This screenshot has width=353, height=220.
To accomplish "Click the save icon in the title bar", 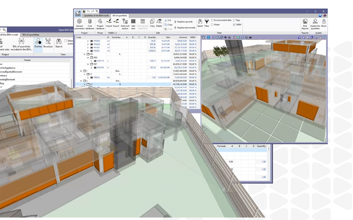I will pyautogui.click(x=84, y=11).
